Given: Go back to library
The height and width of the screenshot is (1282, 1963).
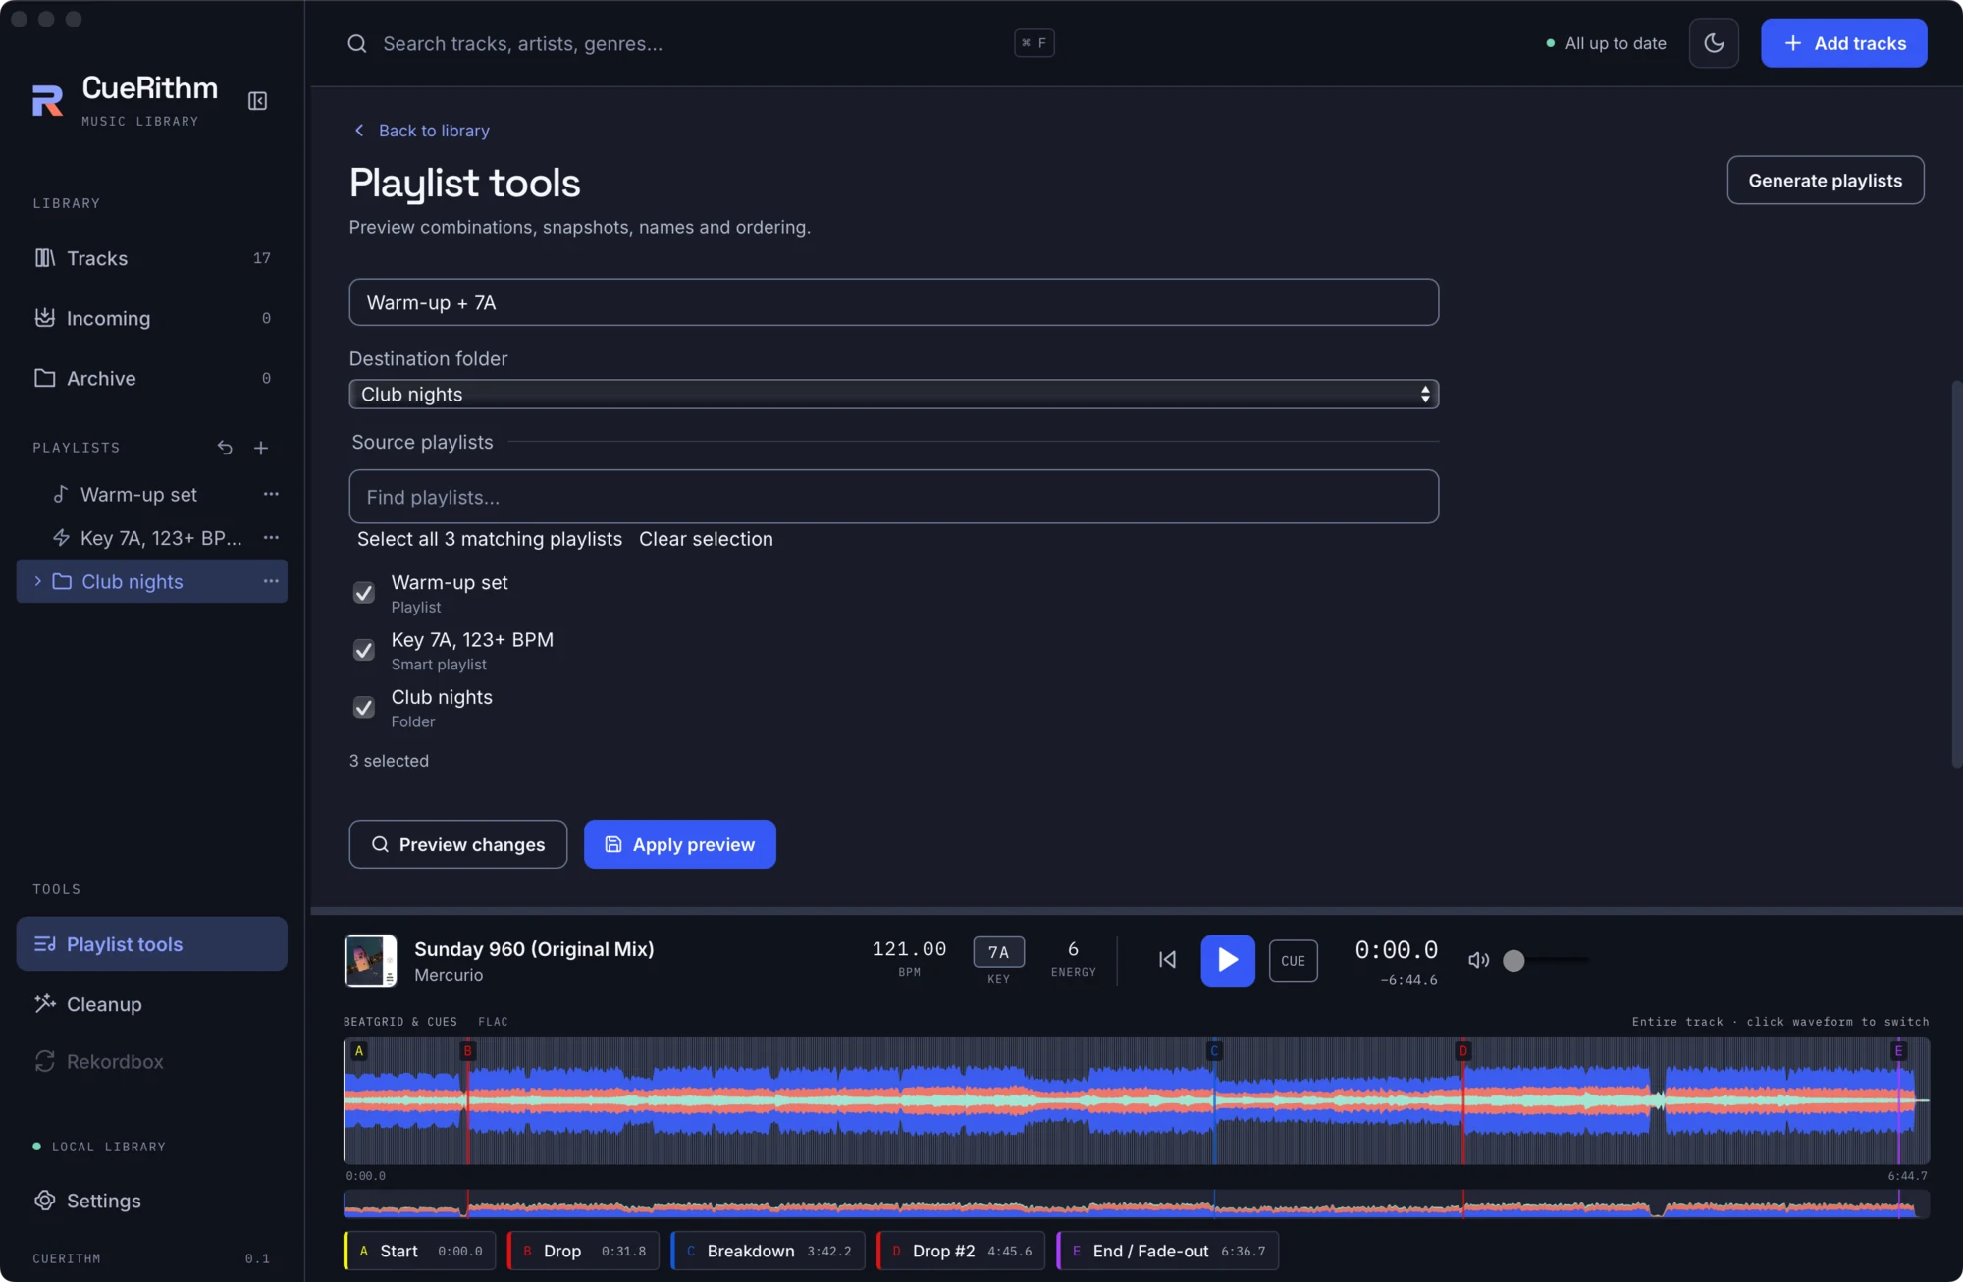Looking at the screenshot, I should [x=422, y=131].
